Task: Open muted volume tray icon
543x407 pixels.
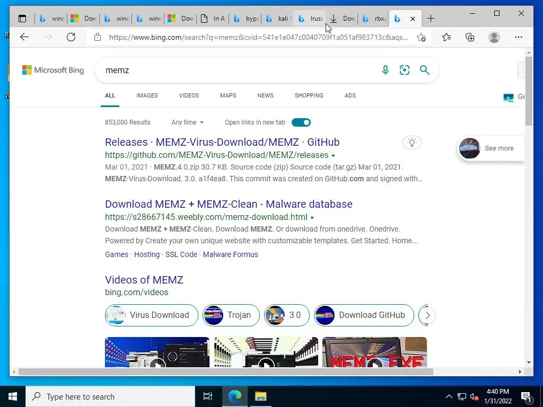Action: [474, 396]
